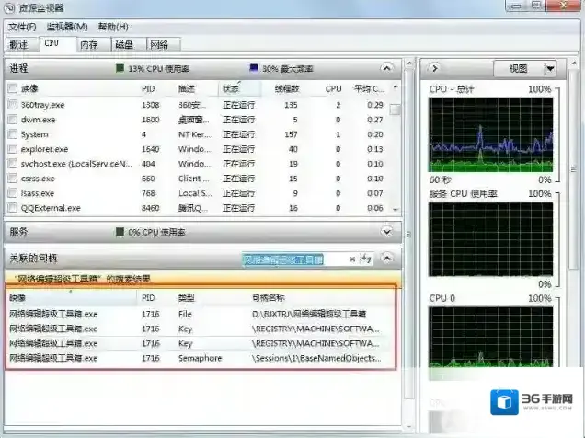585x438 pixels.
Task: Select the explorer.exe process name
Action: point(44,149)
